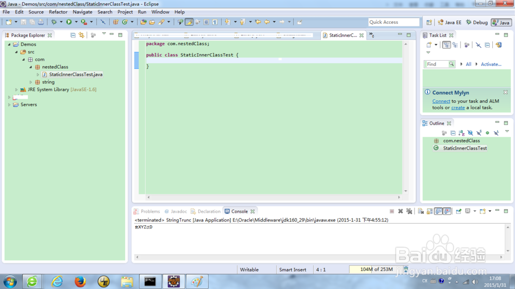Toggle Show Console on standard error change
The width and height of the screenshot is (515, 289).
coord(447,211)
